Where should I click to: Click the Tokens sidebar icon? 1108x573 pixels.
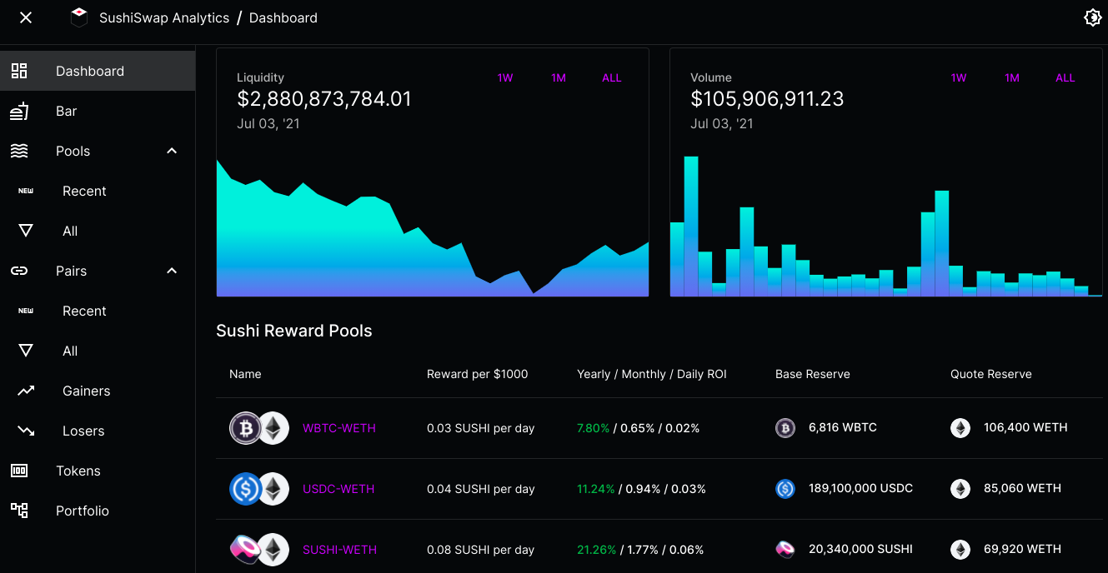click(19, 471)
